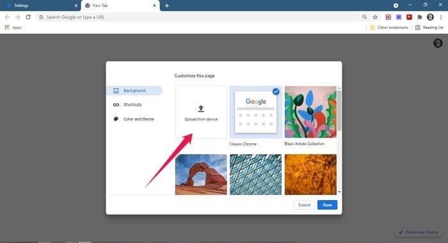Click the Cancel button
This screenshot has height=243, width=448.
tap(304, 205)
